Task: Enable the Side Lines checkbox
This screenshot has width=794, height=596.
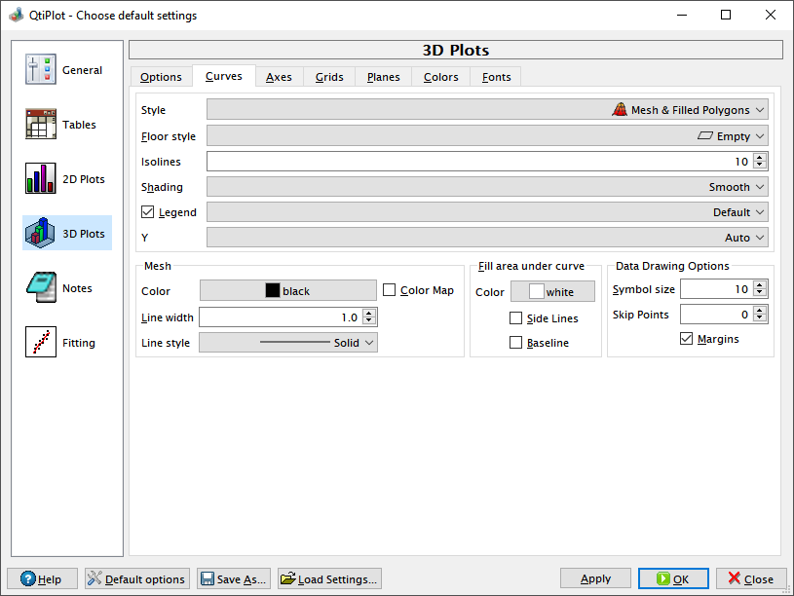Action: (515, 318)
